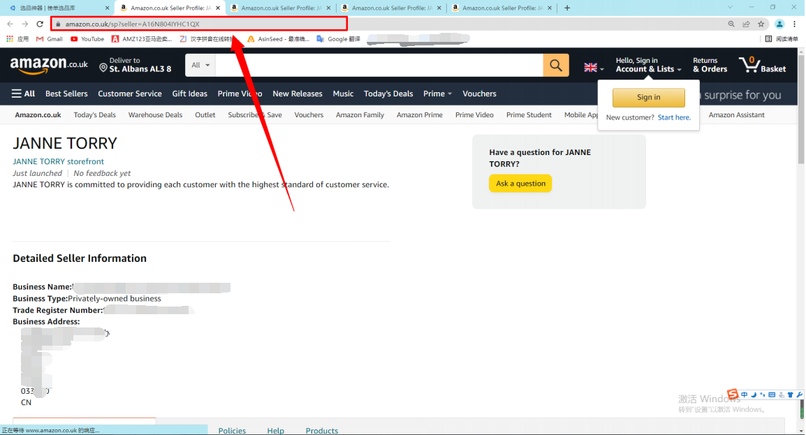Open the All search category dropdown
This screenshot has width=806, height=435.
pos(200,65)
